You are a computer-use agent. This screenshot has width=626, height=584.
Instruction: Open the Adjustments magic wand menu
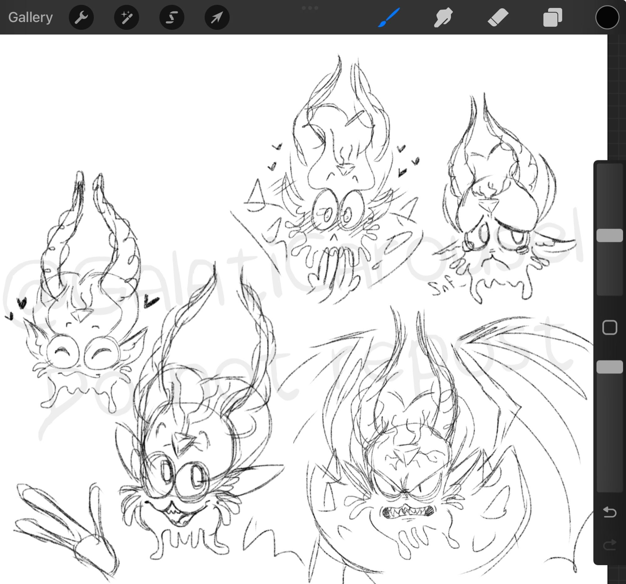pyautogui.click(x=126, y=17)
